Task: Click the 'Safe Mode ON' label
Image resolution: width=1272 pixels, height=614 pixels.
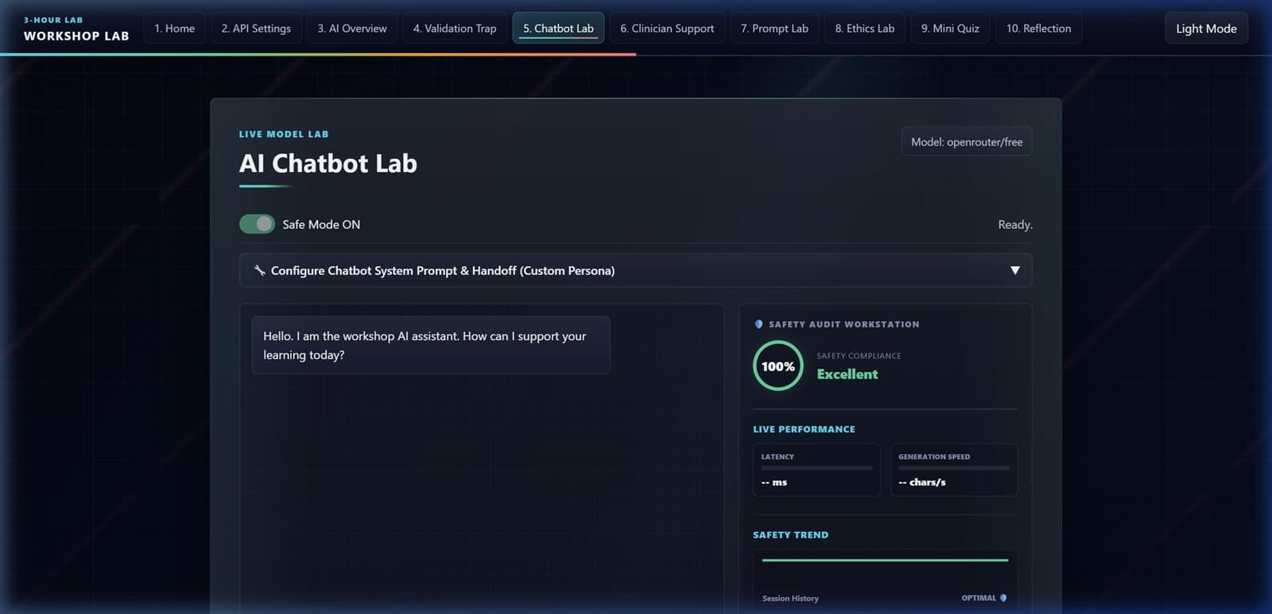Action: [x=321, y=224]
